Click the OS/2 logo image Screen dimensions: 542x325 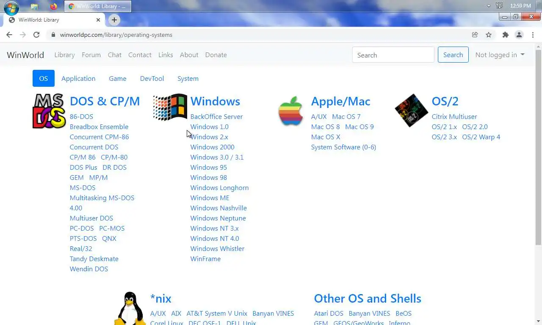click(x=411, y=110)
